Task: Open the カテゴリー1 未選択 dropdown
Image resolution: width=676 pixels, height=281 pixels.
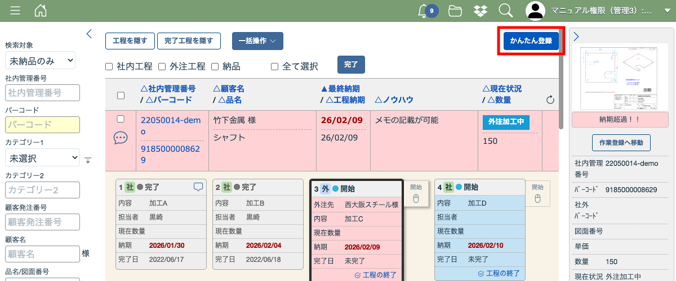Action: (42, 158)
